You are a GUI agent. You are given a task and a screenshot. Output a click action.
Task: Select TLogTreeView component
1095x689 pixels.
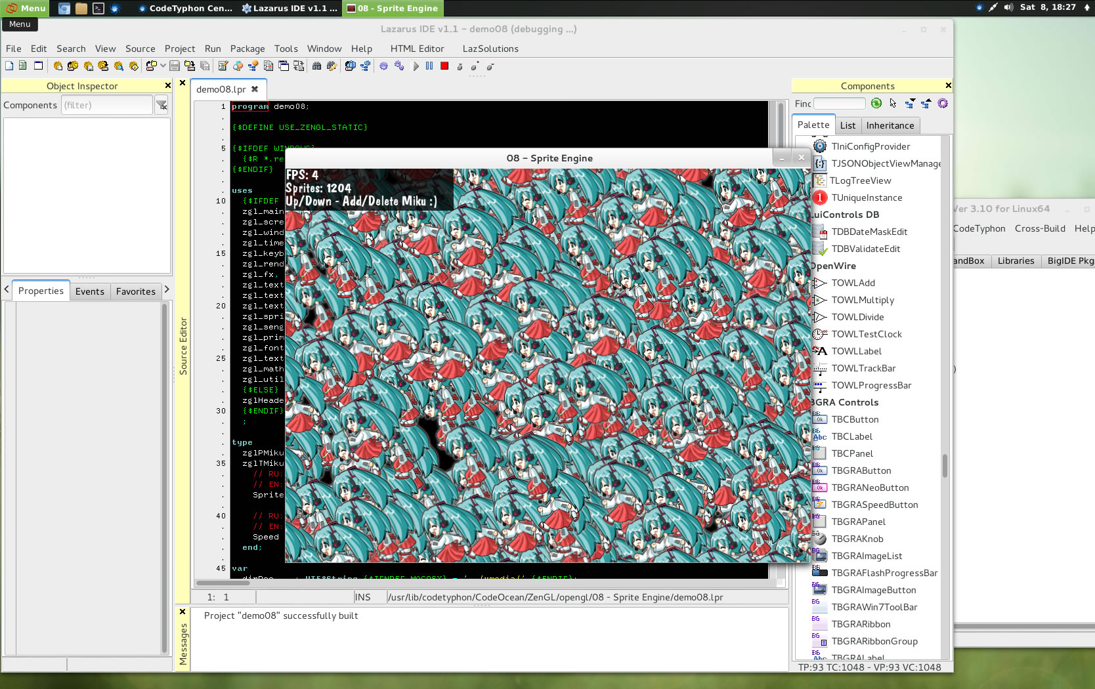[860, 180]
